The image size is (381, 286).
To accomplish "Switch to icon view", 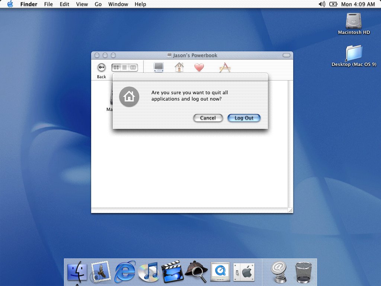I will [x=116, y=67].
